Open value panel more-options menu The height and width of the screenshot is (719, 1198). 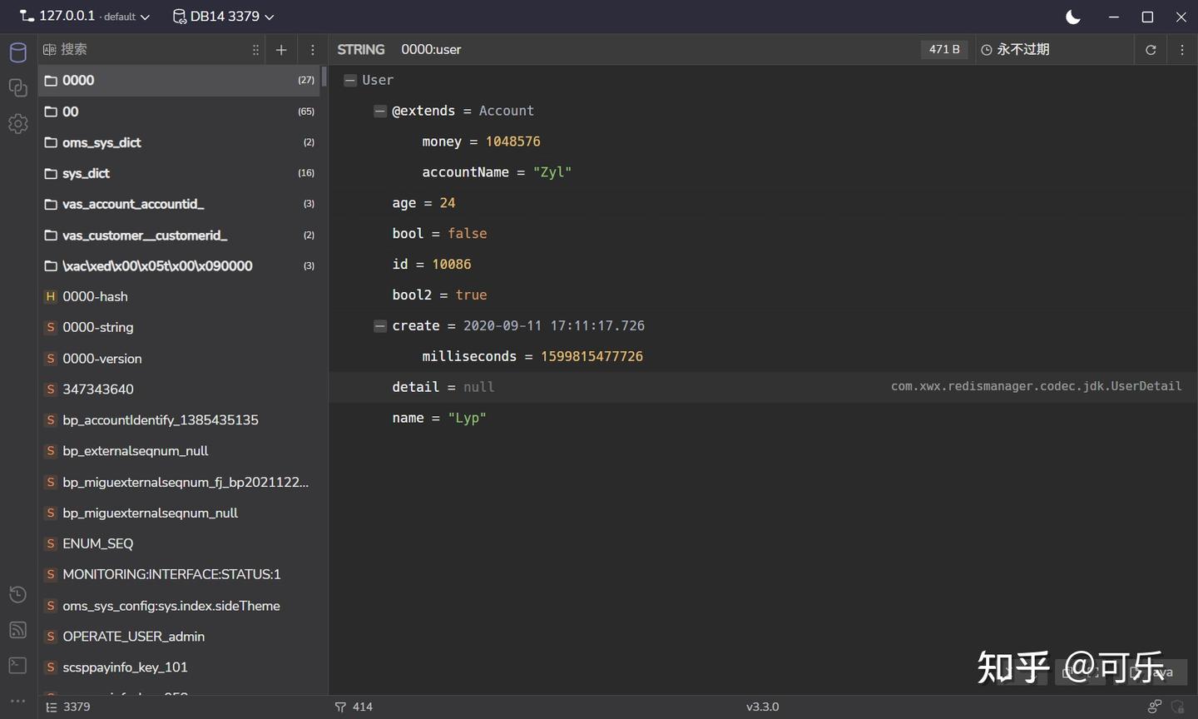pos(1182,50)
